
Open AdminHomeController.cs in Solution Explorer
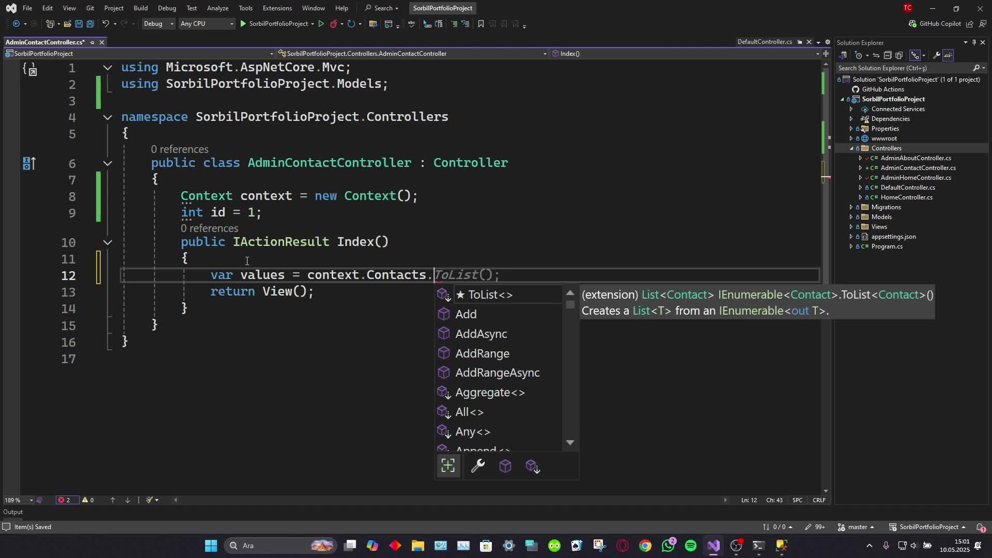click(916, 178)
